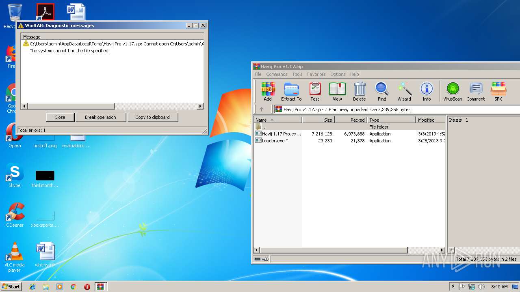Open the Favorites menu
This screenshot has height=292, width=520.
click(316, 74)
